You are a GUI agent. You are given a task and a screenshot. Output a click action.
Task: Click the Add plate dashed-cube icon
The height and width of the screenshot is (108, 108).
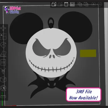[60, 4]
